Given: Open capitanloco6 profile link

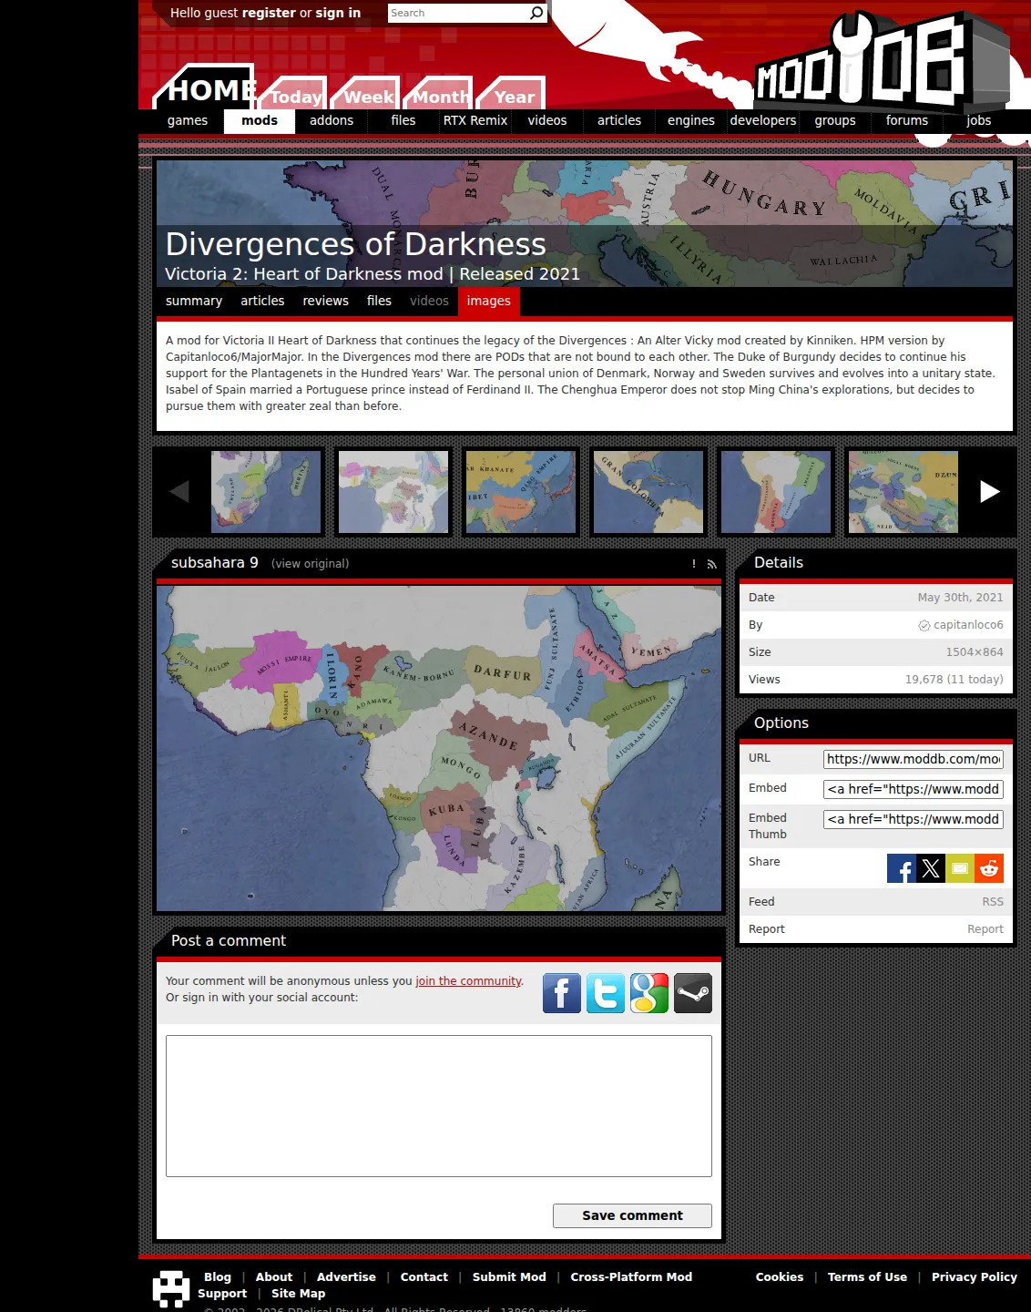Looking at the screenshot, I should [x=968, y=625].
